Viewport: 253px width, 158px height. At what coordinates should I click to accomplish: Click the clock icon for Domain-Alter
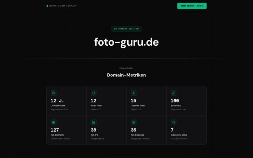point(53,93)
